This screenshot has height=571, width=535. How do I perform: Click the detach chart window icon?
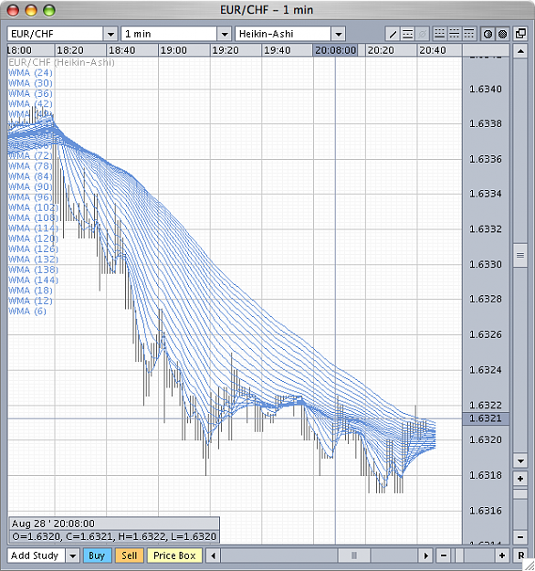tap(520, 34)
